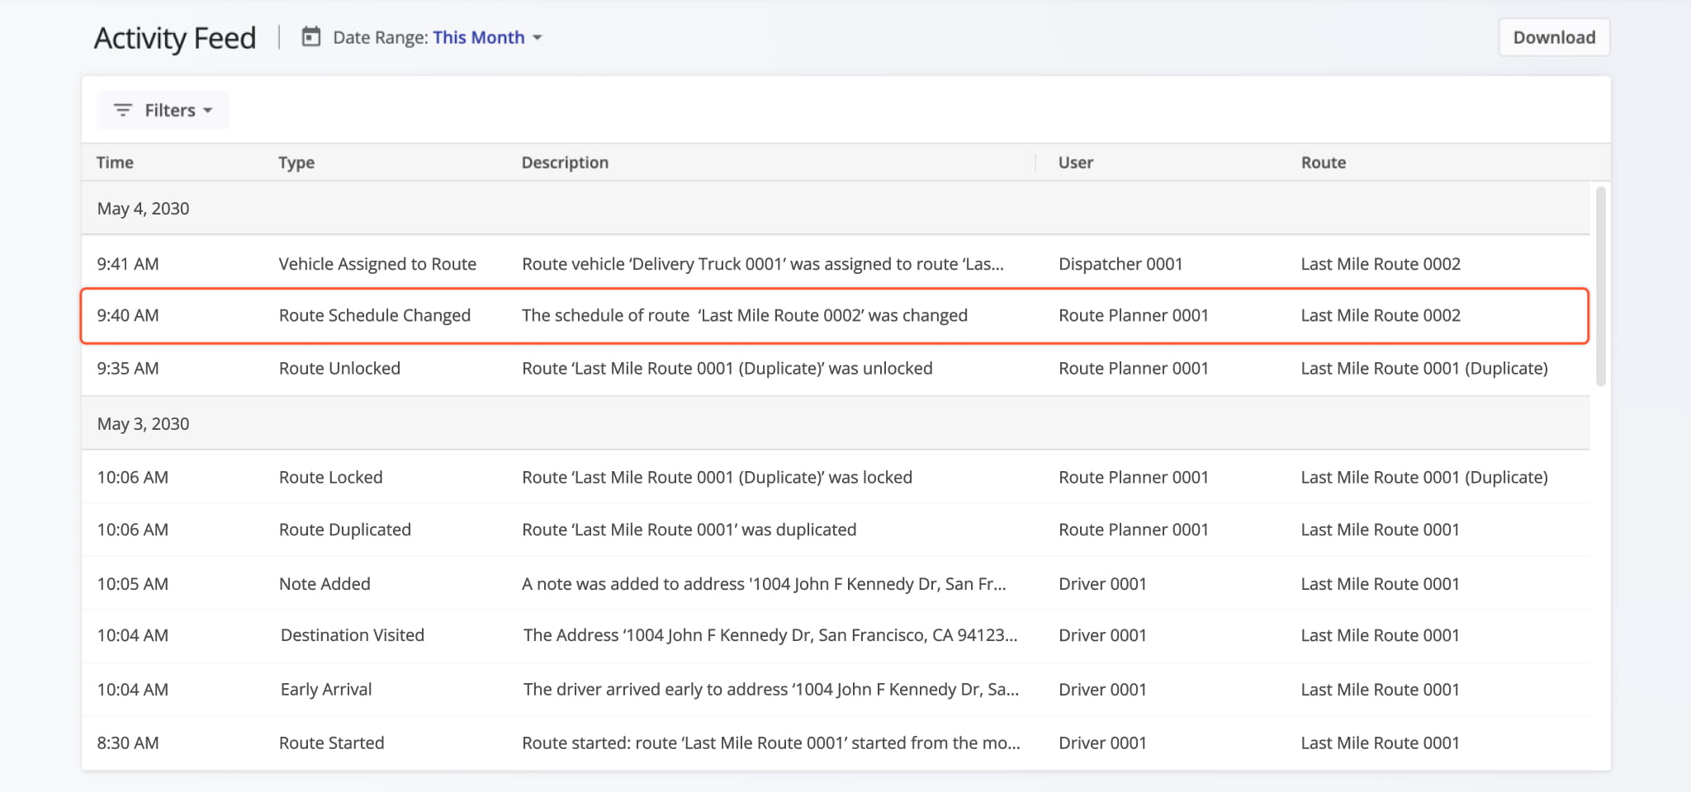Click Last Mile Route 0002 in the 9:40 AM row
Screen dimensions: 1691x792
(1381, 315)
